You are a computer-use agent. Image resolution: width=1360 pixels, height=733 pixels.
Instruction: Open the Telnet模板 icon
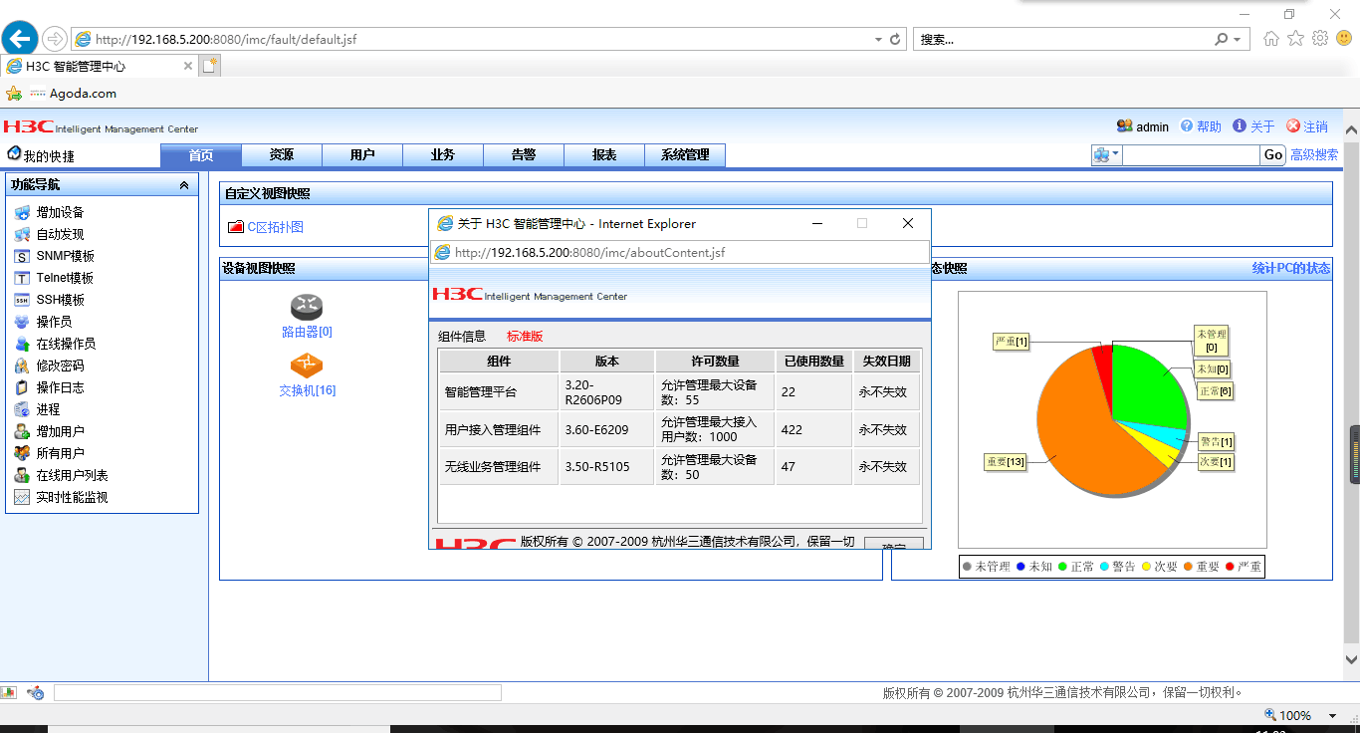pos(22,278)
